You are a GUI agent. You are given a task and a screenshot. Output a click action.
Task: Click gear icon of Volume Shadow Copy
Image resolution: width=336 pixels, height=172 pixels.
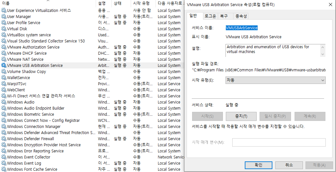point(4,72)
